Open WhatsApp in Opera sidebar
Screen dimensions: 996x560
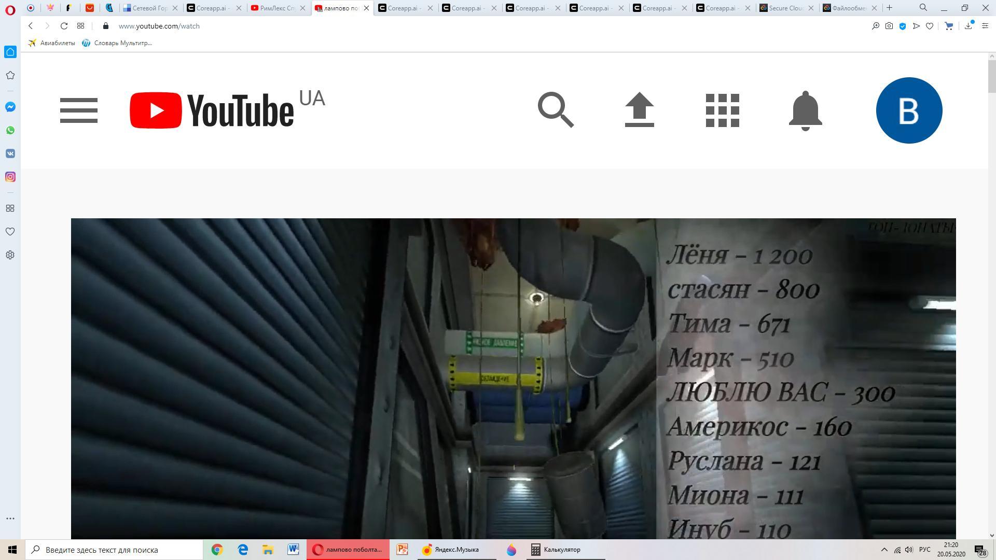click(10, 130)
